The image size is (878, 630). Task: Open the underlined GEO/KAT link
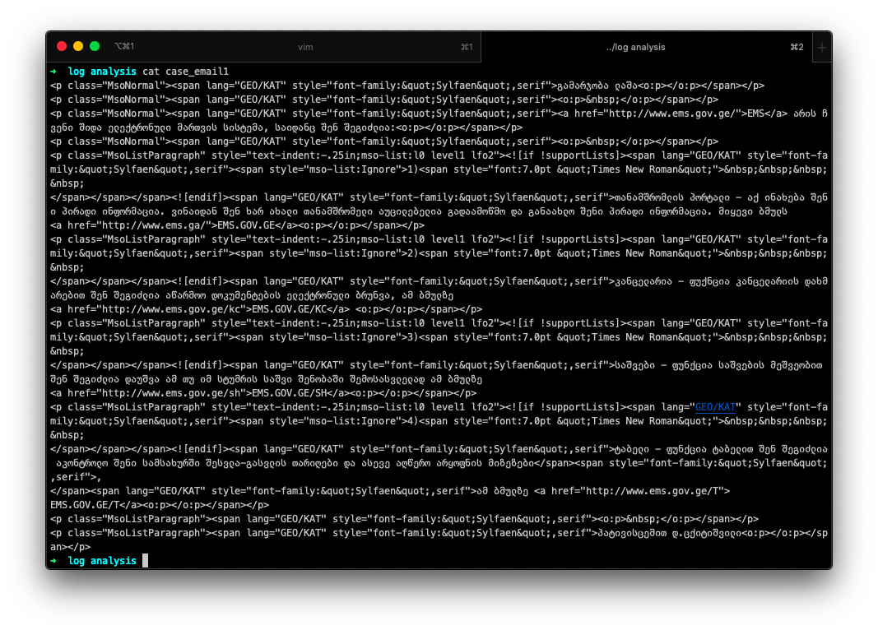715,407
